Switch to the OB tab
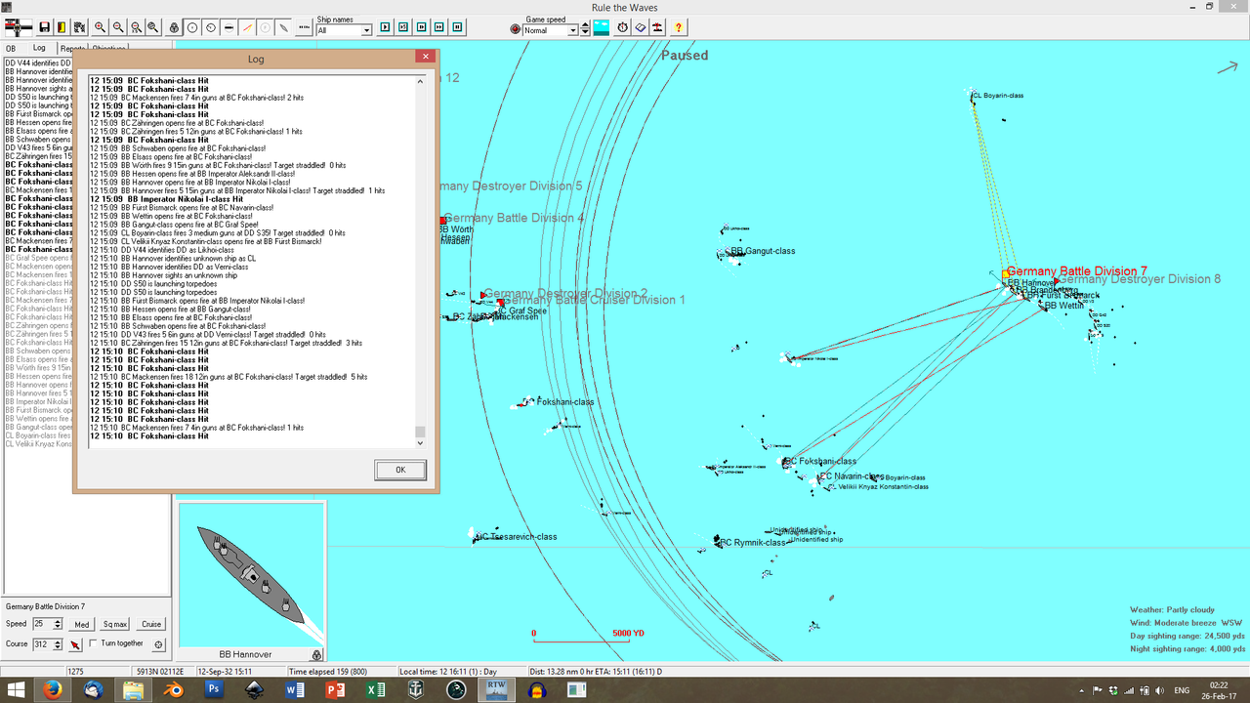The height and width of the screenshot is (703, 1250). pos(12,47)
